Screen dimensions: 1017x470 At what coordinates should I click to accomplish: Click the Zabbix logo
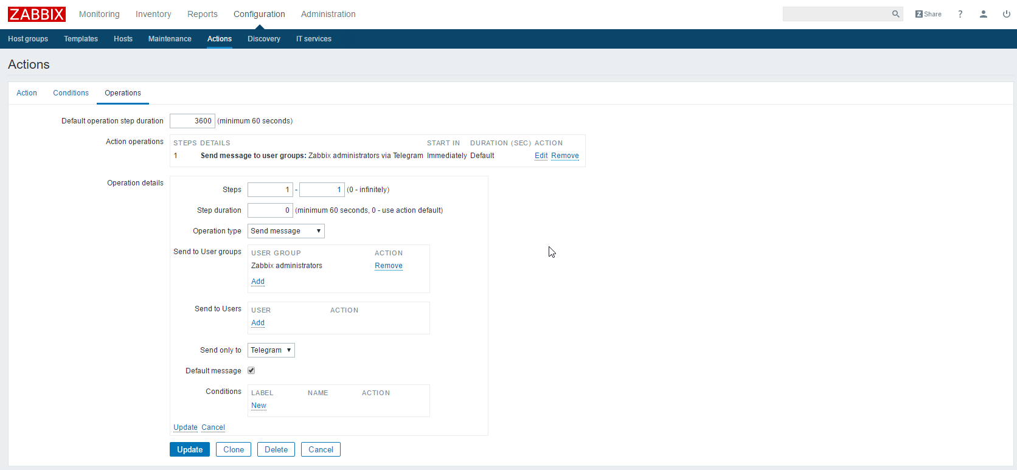[x=36, y=14]
